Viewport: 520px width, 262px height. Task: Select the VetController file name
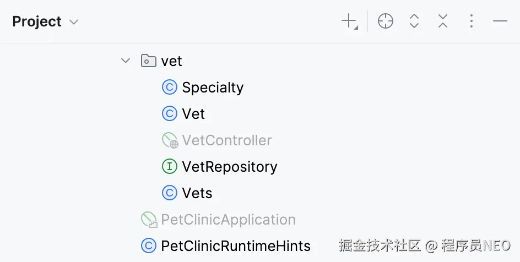227,140
